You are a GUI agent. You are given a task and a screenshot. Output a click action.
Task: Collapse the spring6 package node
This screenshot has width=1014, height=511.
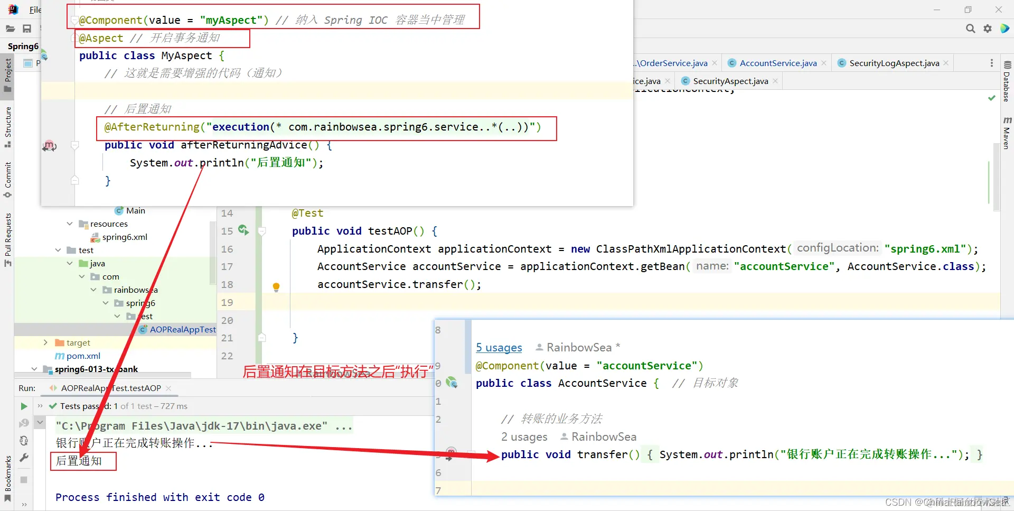[106, 303]
